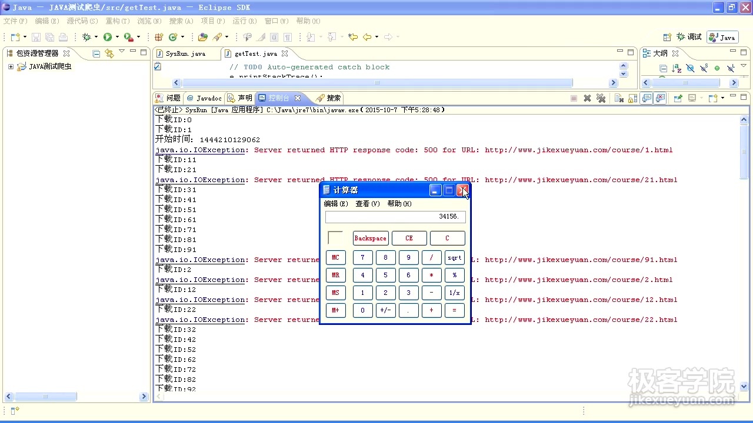Click the External Tools run icon
Screen dimensions: 753x423
(128, 37)
